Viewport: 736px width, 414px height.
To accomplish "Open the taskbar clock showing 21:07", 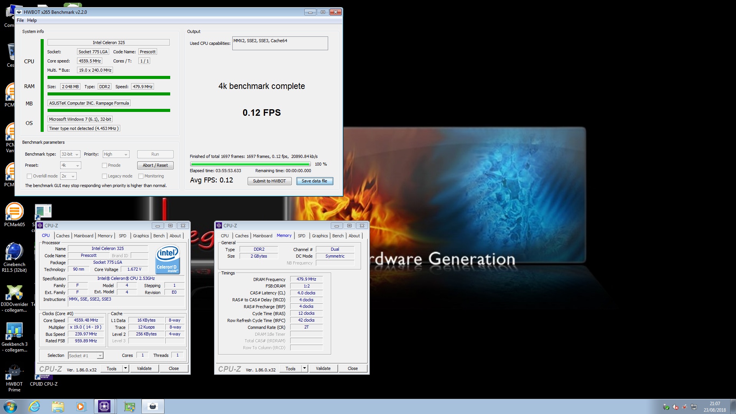I will 715,407.
